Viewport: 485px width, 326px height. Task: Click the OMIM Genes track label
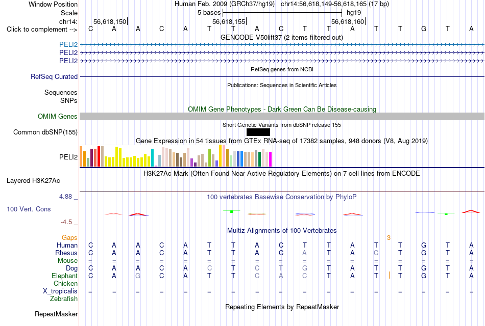58,116
